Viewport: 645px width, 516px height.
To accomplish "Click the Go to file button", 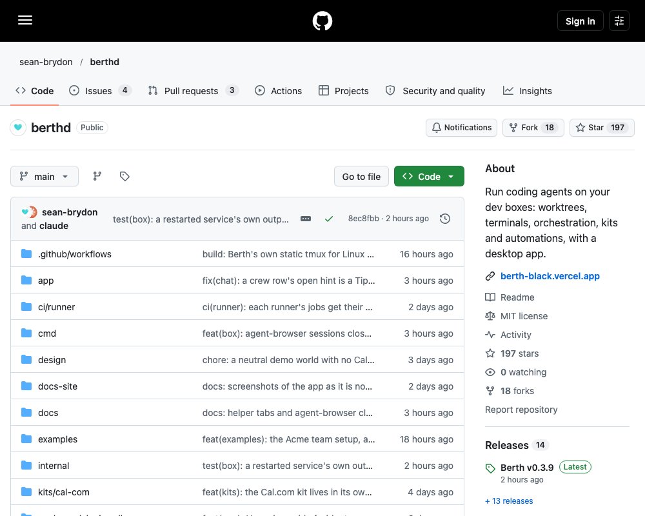I will point(361,176).
